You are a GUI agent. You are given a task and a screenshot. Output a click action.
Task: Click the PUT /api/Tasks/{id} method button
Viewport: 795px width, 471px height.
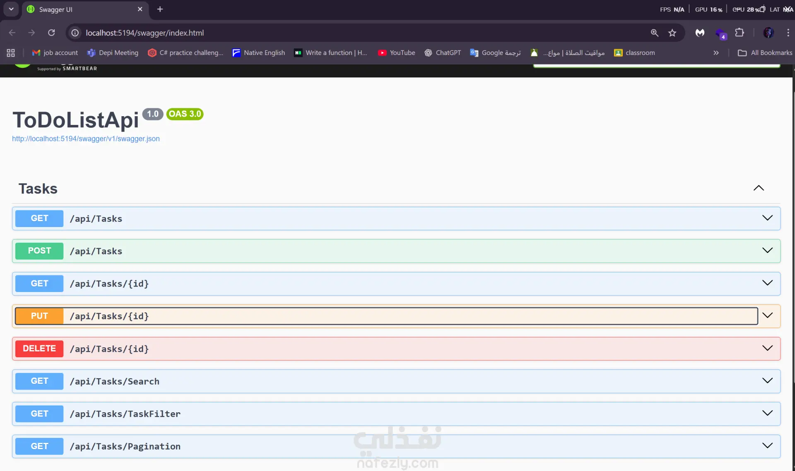[39, 316]
